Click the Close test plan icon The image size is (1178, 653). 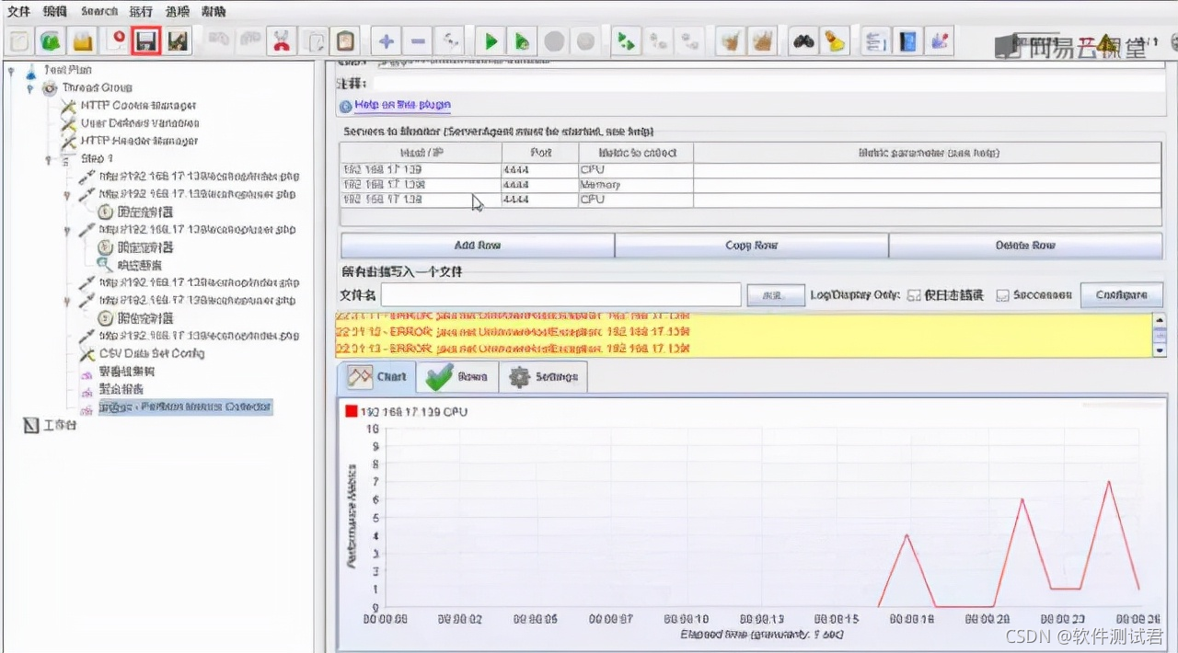pyautogui.click(x=115, y=40)
